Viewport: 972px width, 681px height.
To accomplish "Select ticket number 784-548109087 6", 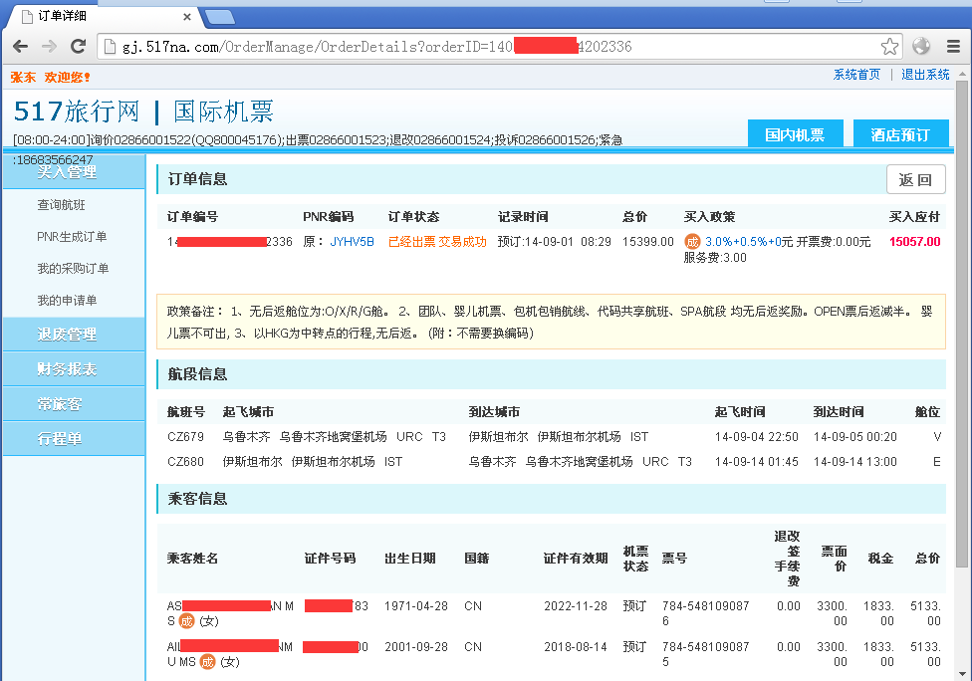I will [x=705, y=613].
